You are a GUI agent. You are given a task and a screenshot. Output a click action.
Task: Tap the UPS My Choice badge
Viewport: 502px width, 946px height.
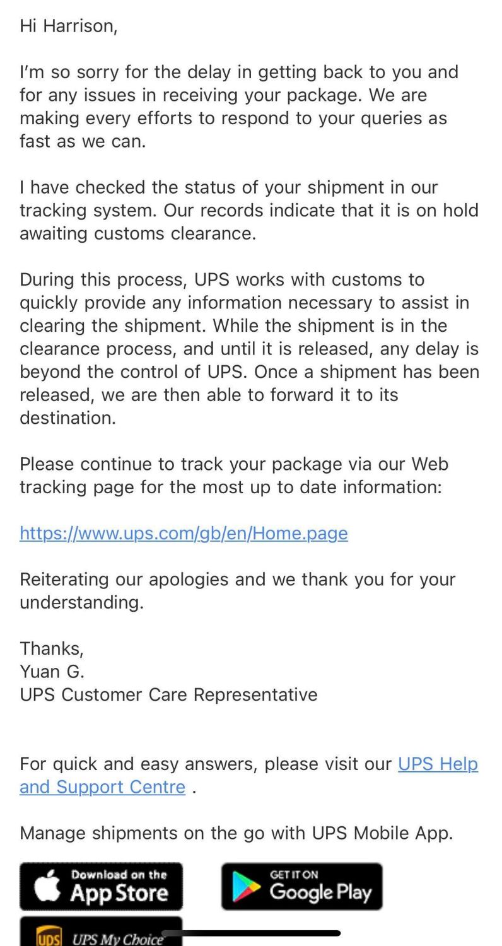(102, 933)
